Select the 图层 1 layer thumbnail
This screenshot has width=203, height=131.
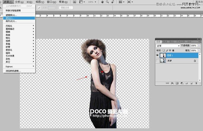[163, 55]
